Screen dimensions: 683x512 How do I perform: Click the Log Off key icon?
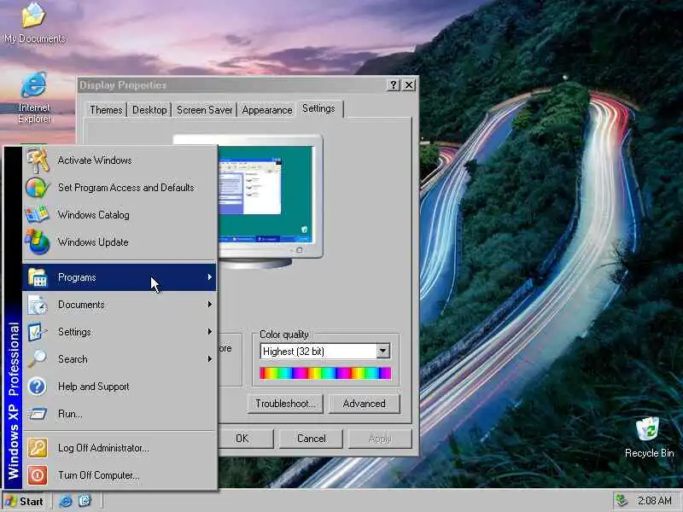click(38, 448)
